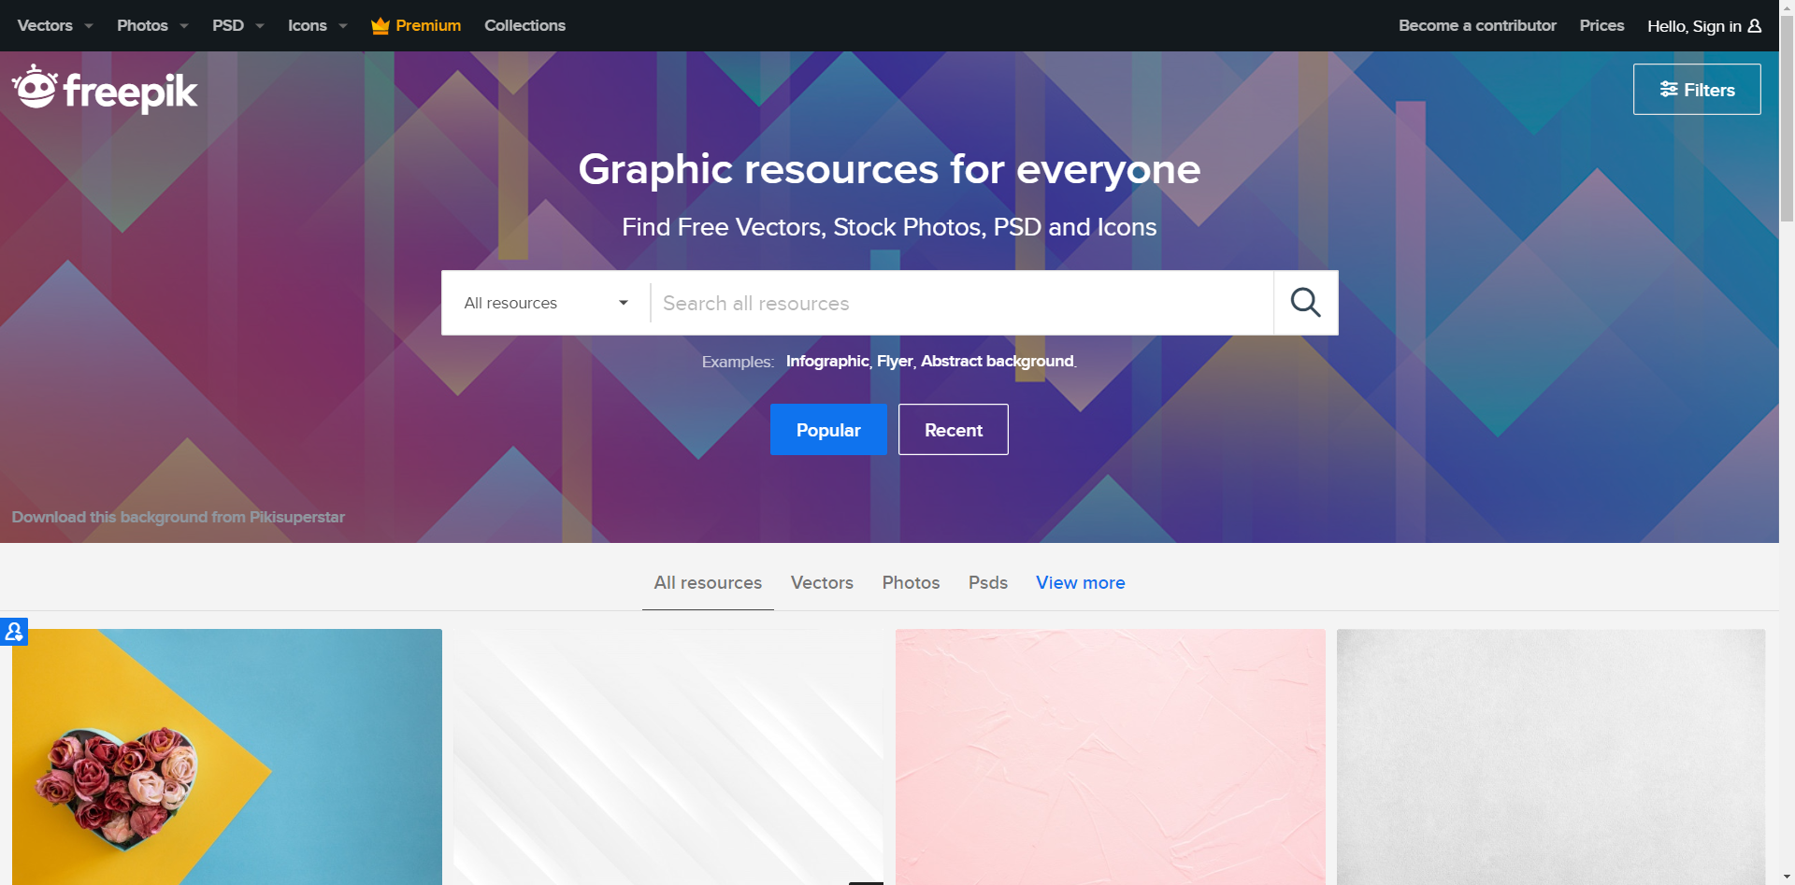The image size is (1795, 885).
Task: Open the pink crumpled texture thumbnail
Action: click(x=1111, y=757)
